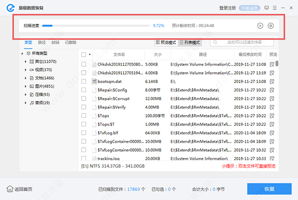Sort by the 路径 column header
Screen dimensions: 298x200
[x=203, y=55]
